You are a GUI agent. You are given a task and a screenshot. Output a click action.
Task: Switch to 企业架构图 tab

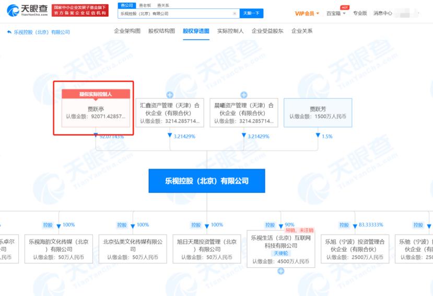[127, 31]
